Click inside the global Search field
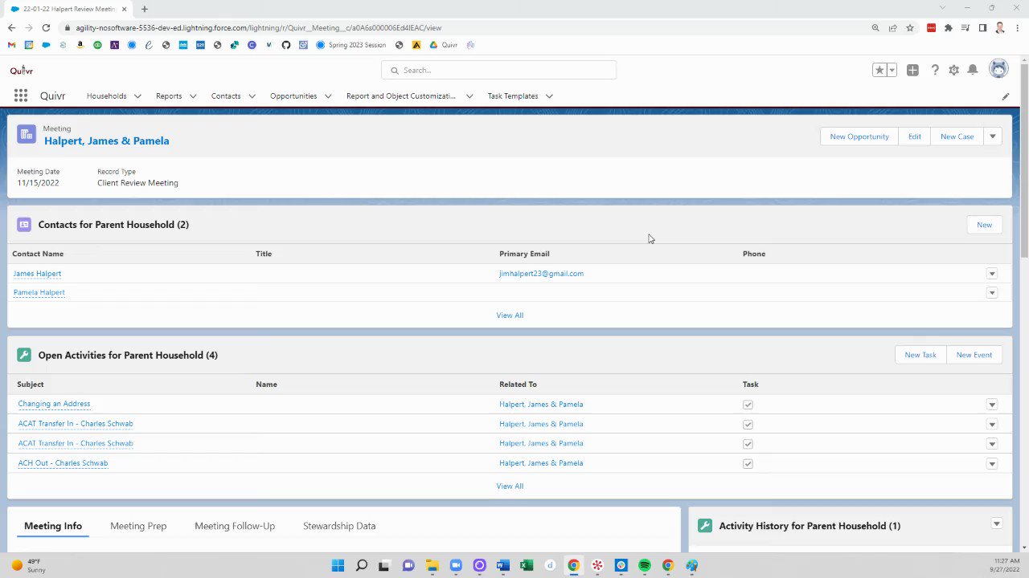 (498, 70)
